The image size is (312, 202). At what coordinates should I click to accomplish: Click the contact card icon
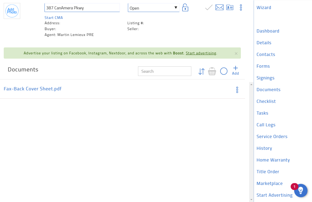tap(229, 7)
